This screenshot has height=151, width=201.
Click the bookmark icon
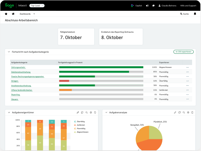pos(195,14)
